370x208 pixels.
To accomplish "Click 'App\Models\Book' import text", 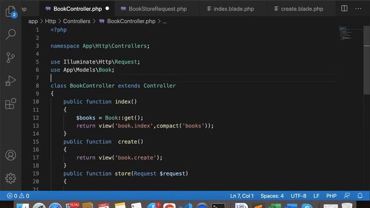I will click(87, 70).
